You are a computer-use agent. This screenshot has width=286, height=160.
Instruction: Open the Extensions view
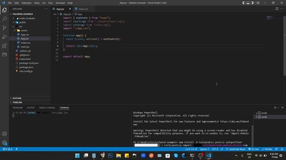pos(4,45)
